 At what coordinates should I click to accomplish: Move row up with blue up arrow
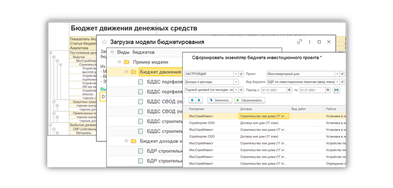[x=192, y=100]
